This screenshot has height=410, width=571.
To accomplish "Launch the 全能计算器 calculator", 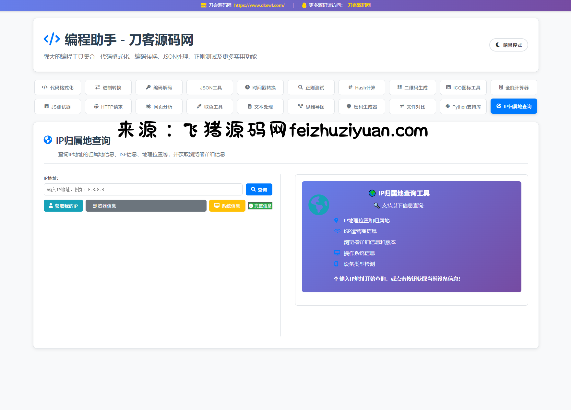I will point(514,88).
